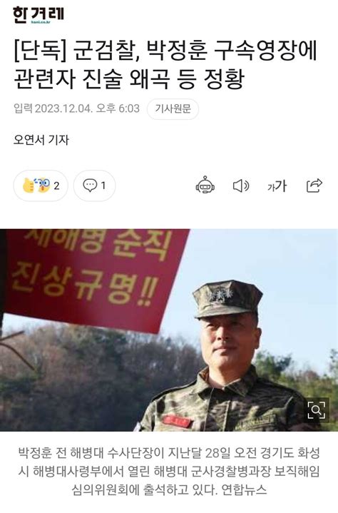This screenshot has width=338, height=513.
Task: Tap the share arrow icon
Action: pos(314,186)
